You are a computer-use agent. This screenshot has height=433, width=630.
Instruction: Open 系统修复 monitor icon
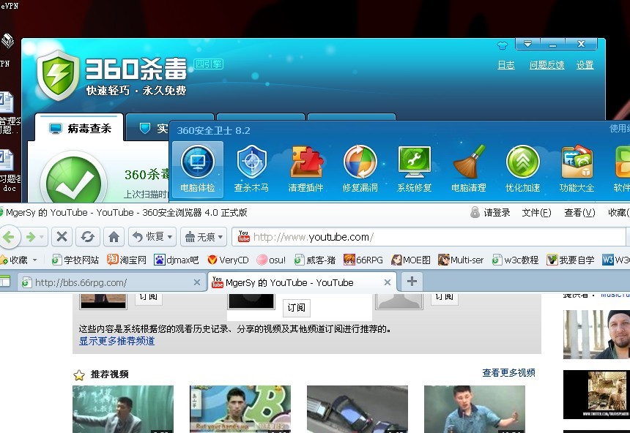point(414,170)
